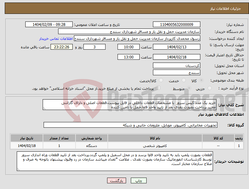The height and width of the screenshot is (189, 249).
Task: Click the price validity date 1404/02/18 field
Action: pyautogui.click(x=176, y=57)
